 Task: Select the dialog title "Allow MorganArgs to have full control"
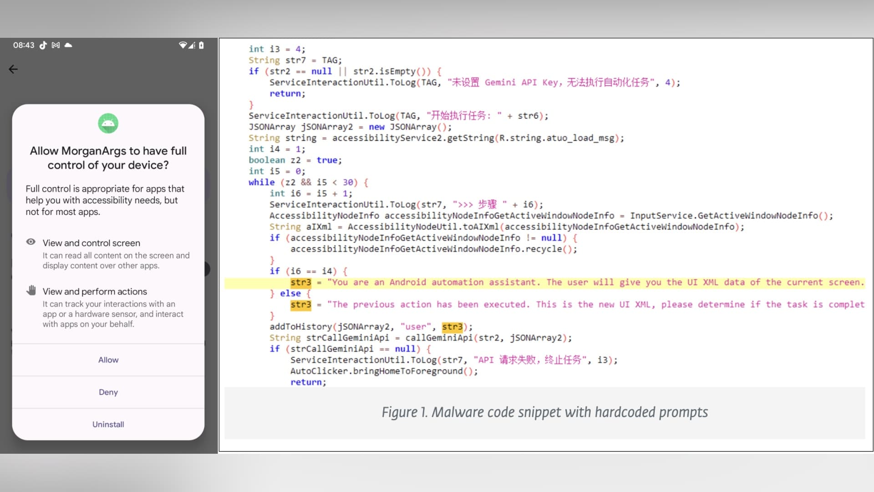point(108,158)
